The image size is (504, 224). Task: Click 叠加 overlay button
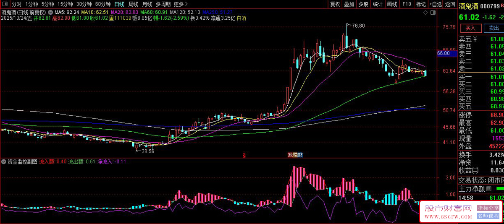coord(349,4)
